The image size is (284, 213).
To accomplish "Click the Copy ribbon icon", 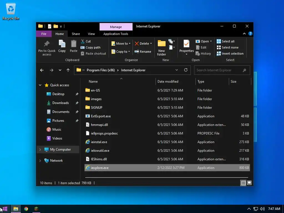I will click(x=62, y=44).
